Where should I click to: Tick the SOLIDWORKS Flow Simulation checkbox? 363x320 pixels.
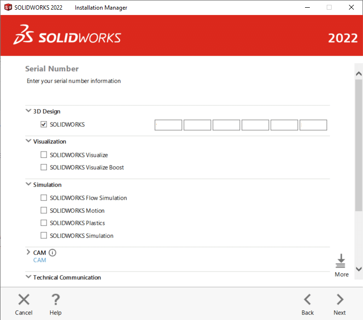tap(44, 198)
